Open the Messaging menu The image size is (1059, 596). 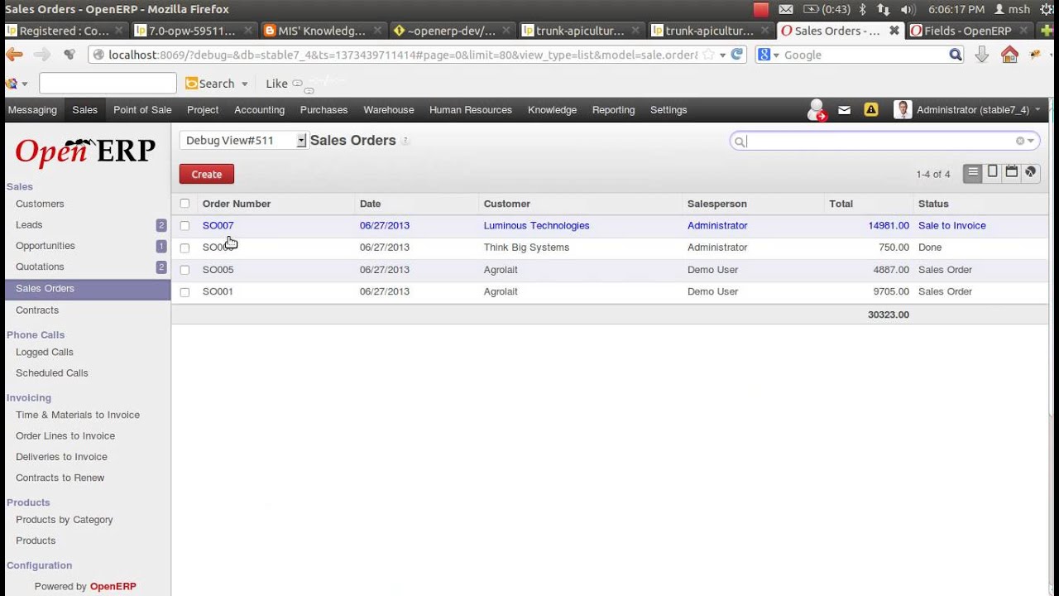(x=32, y=109)
